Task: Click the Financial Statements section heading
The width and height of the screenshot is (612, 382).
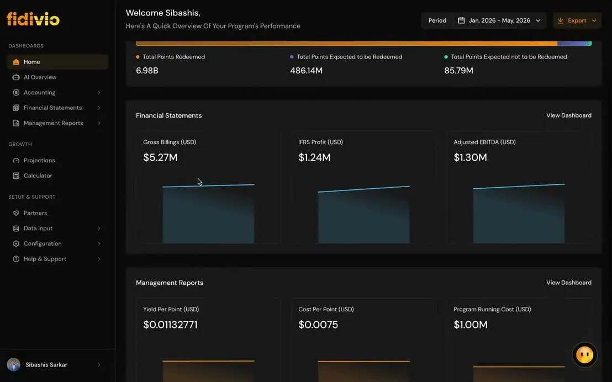Action: [x=168, y=115]
